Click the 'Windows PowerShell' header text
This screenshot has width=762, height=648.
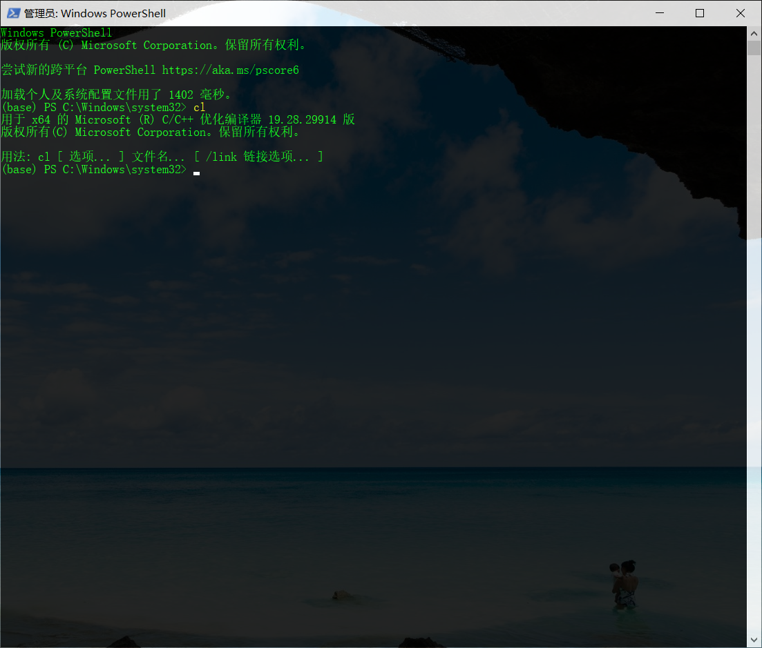(x=56, y=32)
